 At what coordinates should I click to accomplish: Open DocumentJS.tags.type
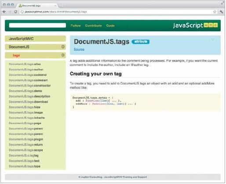(x=25, y=166)
